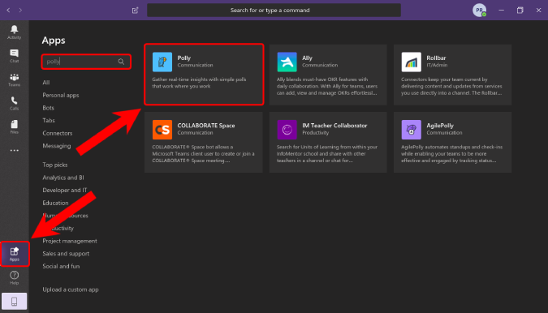Click the Polly app icon
548x313 pixels.
162,62
